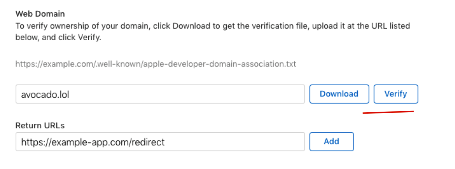The width and height of the screenshot is (455, 169).
Task: Click Verify to confirm domain ownership
Action: (396, 94)
